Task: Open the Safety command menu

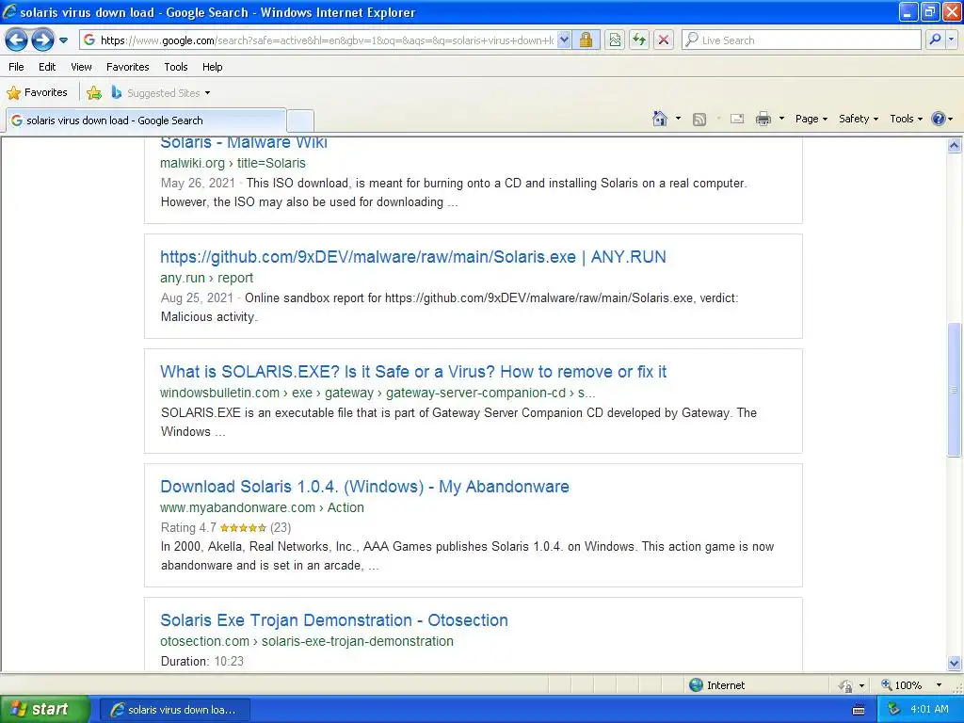Action: [x=859, y=119]
